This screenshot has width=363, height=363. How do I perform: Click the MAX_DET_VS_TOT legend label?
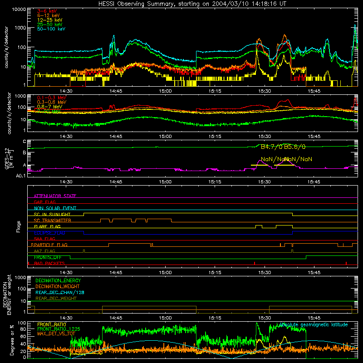[x=56, y=334]
